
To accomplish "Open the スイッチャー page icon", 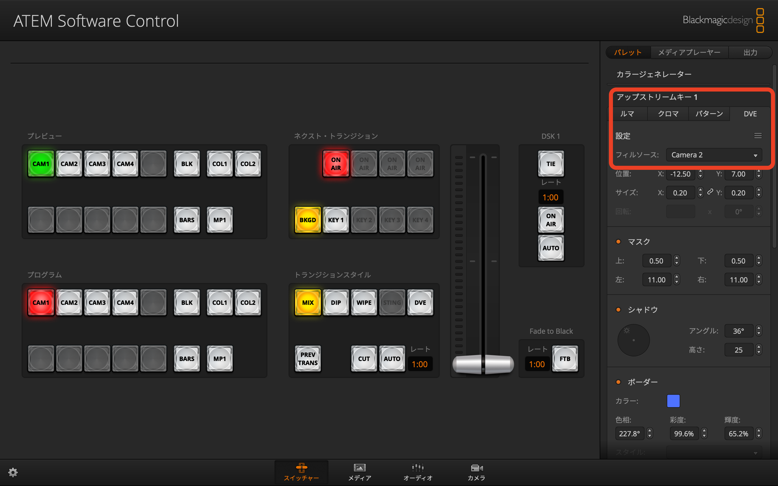I will point(301,468).
